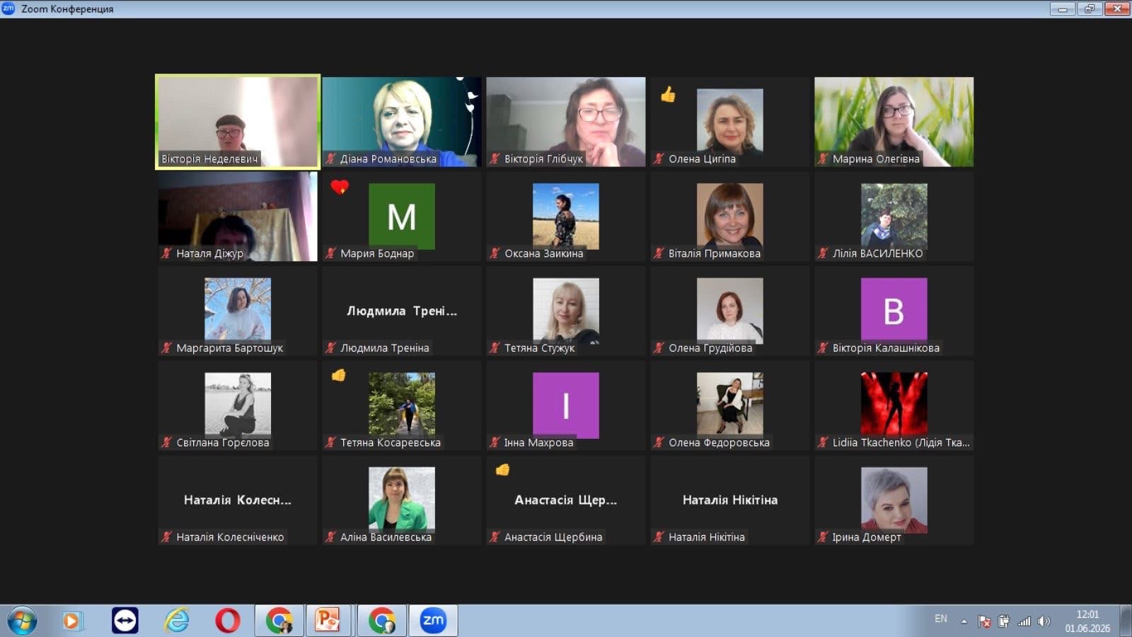Select Марина Олегівна video tile
Viewport: 1132px width, 637px height.
pos(894,122)
